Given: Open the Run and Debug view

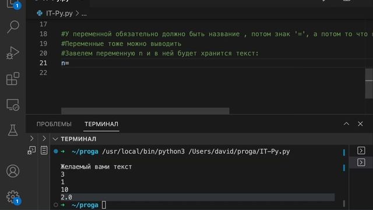Looking at the screenshot, I should [13, 53].
